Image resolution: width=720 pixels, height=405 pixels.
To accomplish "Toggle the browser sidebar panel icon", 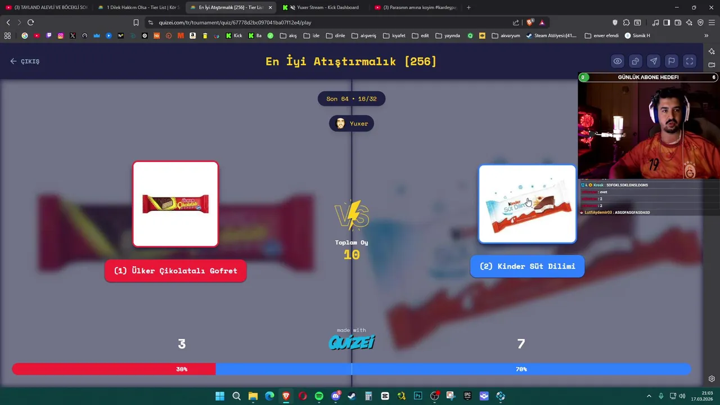I will [x=667, y=22].
